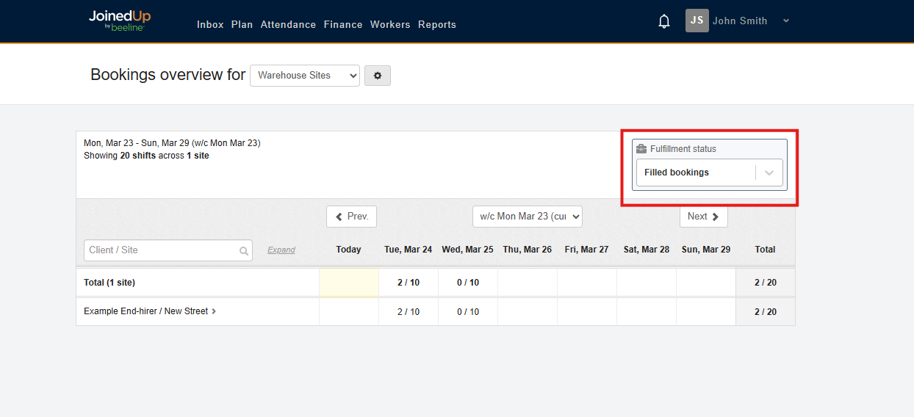Click the JS user avatar
Image resolution: width=914 pixels, height=417 pixels.
tap(697, 21)
